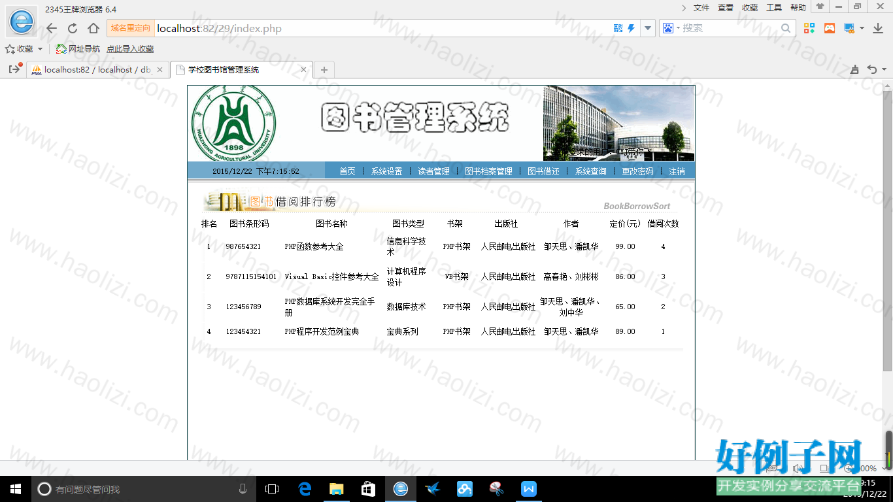
Task: Open a new tab with plus button
Action: (324, 69)
